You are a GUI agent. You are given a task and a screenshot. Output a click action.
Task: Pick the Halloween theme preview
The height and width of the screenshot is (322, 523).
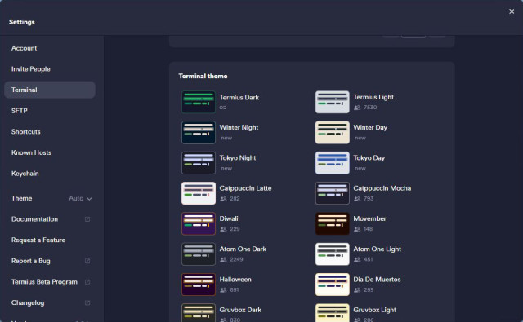point(198,285)
